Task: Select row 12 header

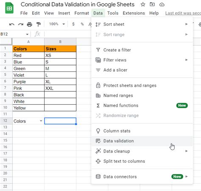Action: tap(6, 120)
